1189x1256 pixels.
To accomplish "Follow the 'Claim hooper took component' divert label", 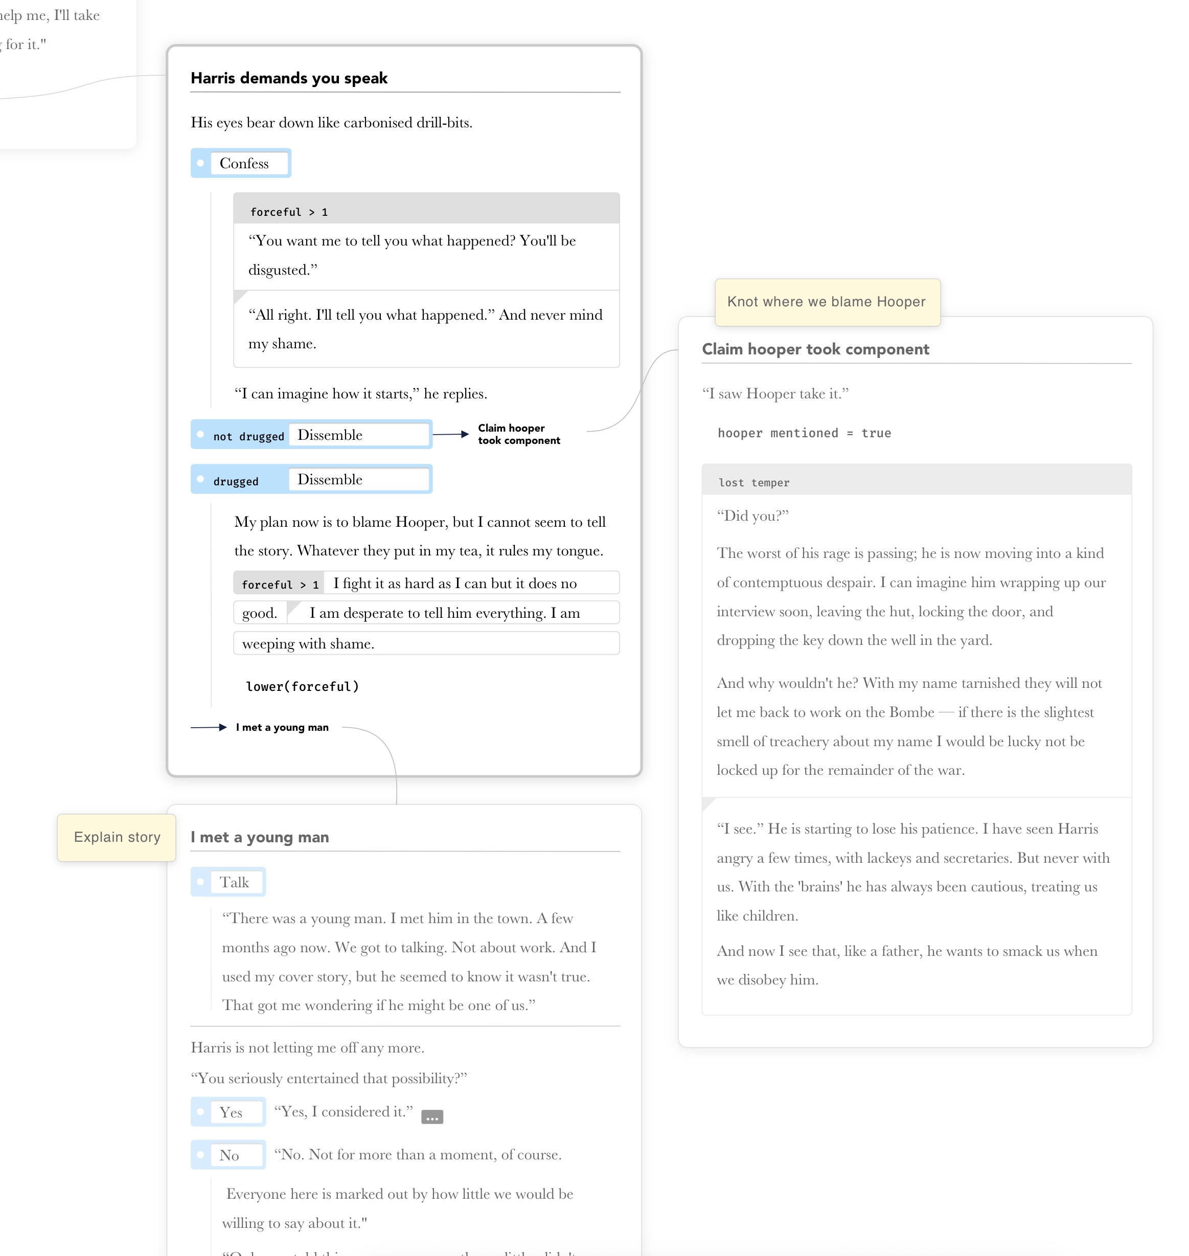I will click(518, 434).
